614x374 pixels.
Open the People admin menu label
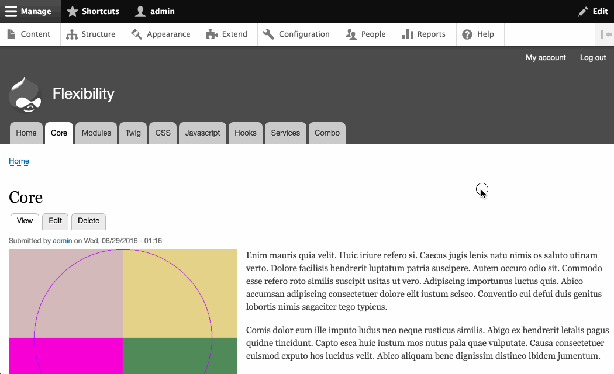(x=373, y=34)
